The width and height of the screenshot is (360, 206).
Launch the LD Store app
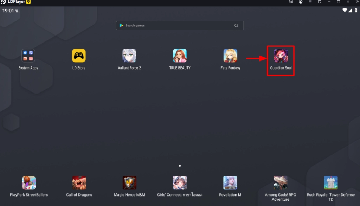tap(79, 56)
